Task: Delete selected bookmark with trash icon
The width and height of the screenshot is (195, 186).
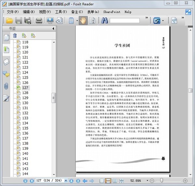Action: click(15, 35)
